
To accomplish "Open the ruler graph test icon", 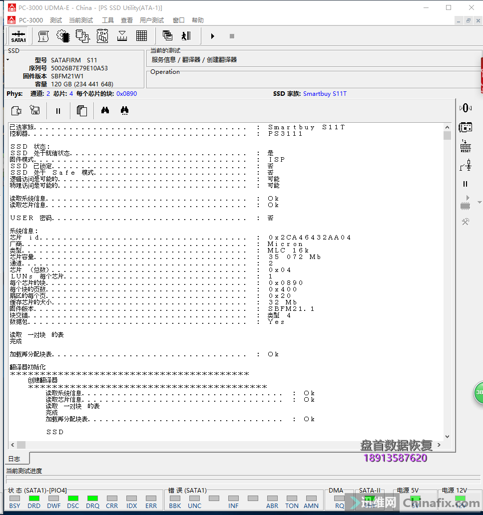I will (122, 36).
